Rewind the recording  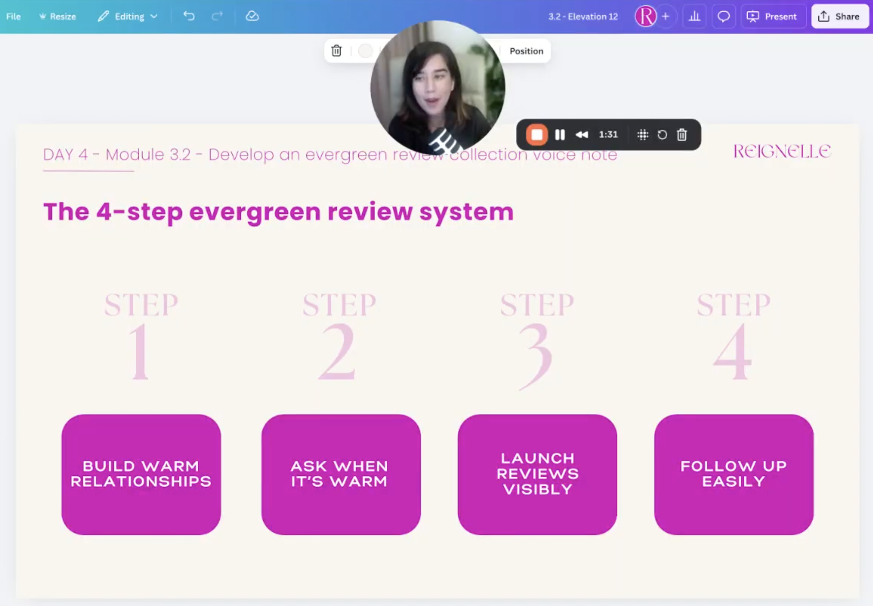pos(581,135)
